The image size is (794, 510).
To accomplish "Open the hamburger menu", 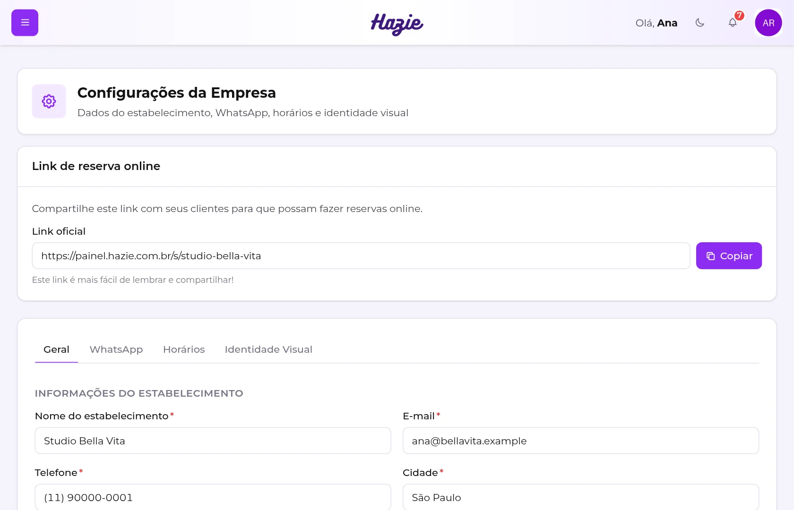I will coord(25,23).
